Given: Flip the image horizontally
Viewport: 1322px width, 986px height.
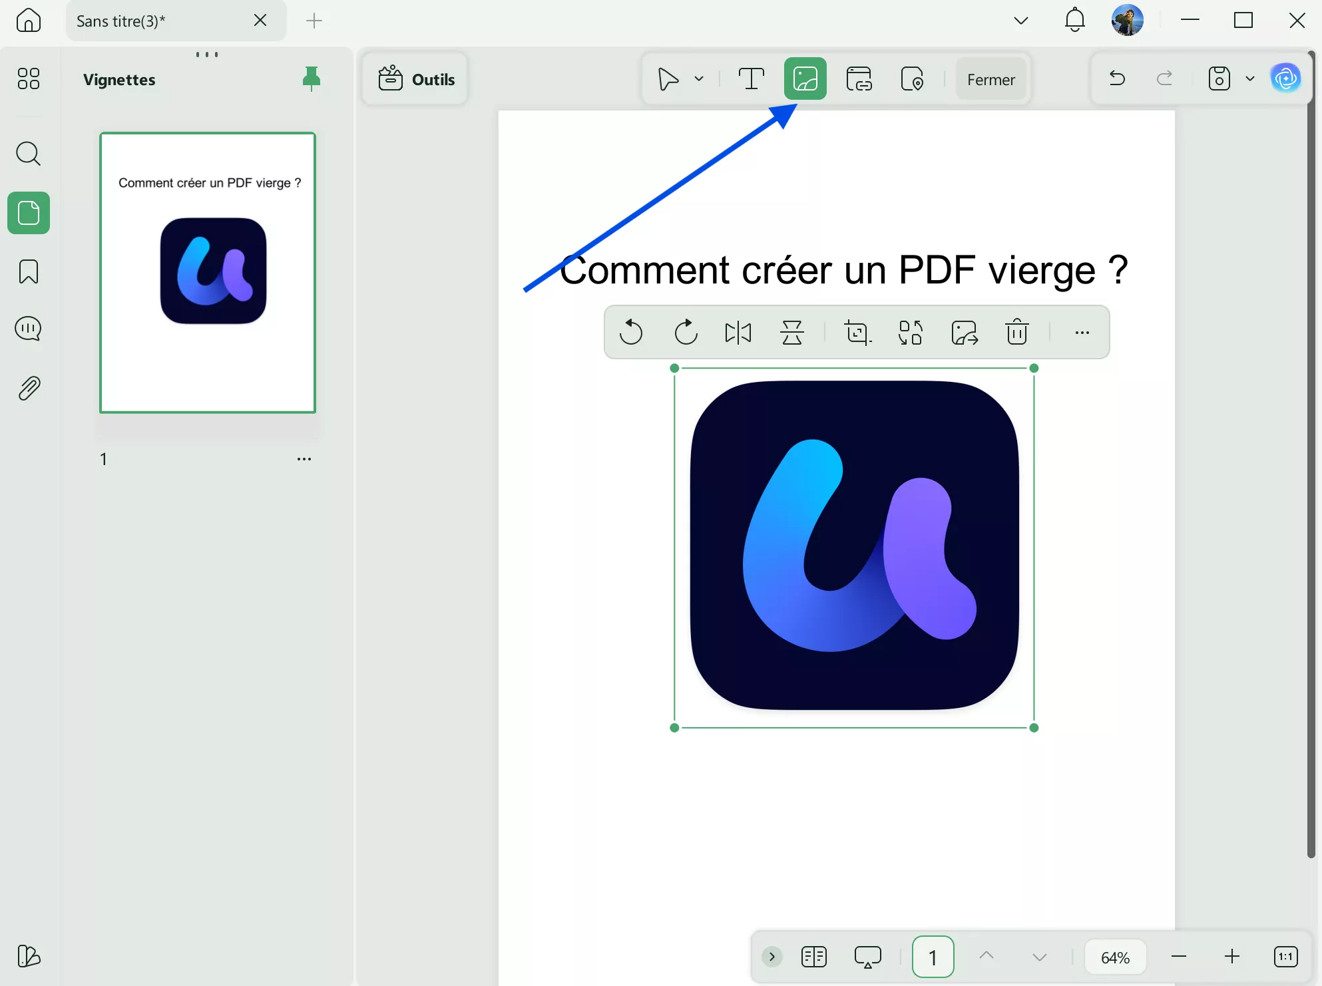Looking at the screenshot, I should [x=738, y=333].
